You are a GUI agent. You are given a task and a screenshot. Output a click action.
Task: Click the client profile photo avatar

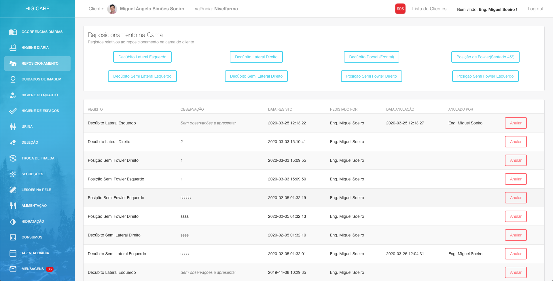[112, 9]
